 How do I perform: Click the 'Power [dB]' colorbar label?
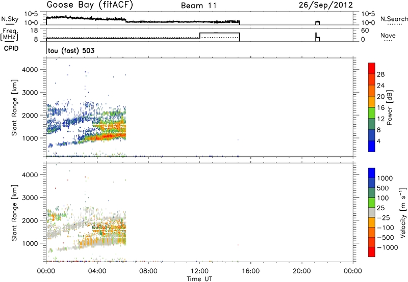(x=389, y=107)
